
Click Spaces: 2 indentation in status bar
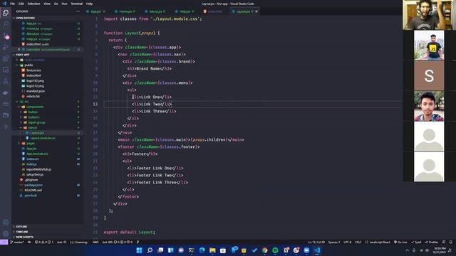click(334, 242)
